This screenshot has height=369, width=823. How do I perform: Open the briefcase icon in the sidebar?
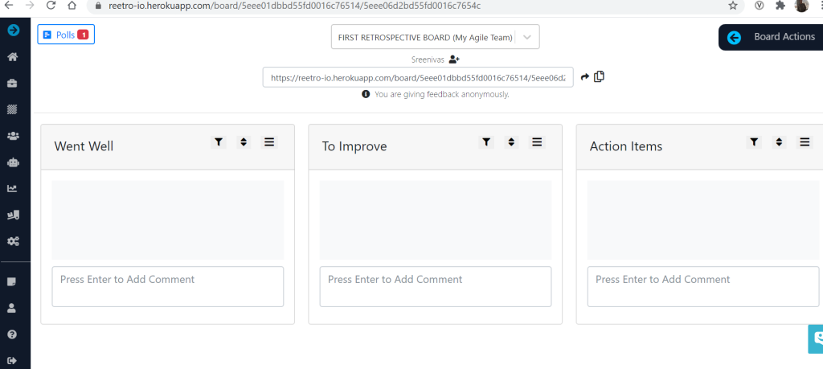[13, 83]
